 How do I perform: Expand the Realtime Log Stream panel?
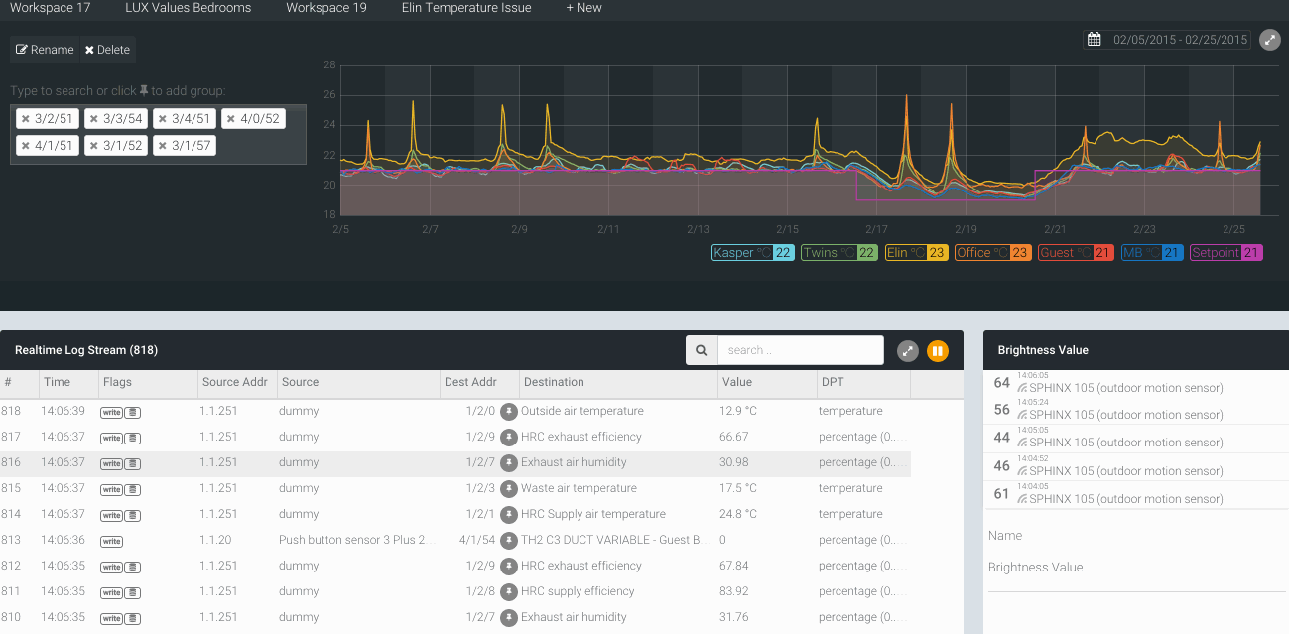(x=907, y=351)
